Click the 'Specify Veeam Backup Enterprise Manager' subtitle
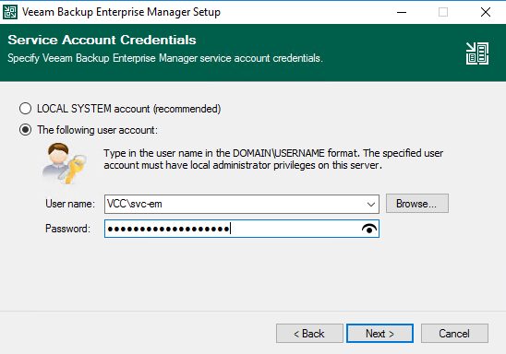 click(x=165, y=58)
